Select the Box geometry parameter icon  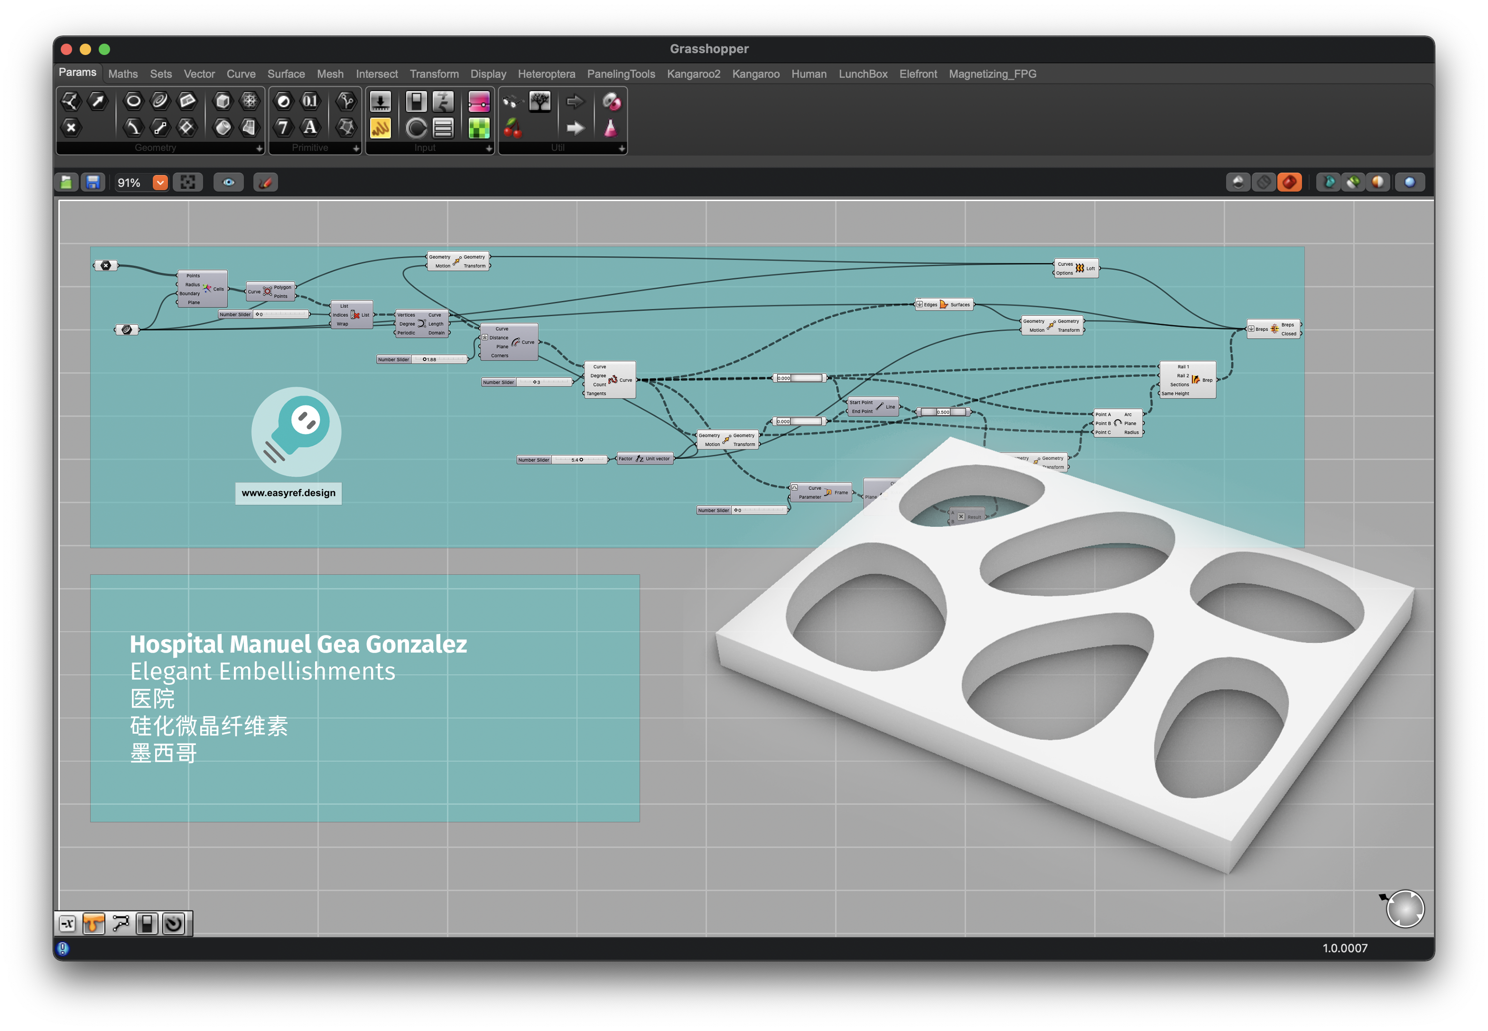click(x=223, y=101)
